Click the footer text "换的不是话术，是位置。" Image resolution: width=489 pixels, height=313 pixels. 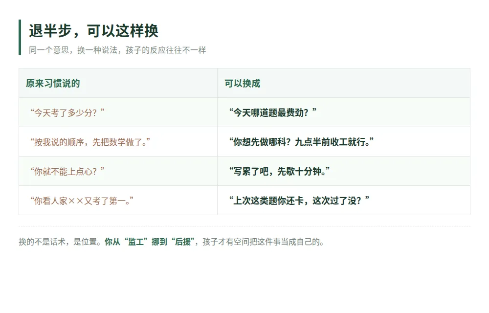[x=60, y=242]
